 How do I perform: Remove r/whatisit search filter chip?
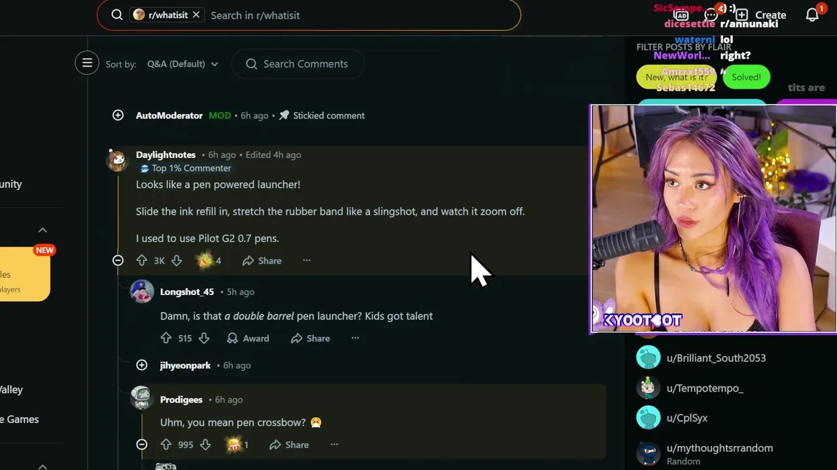pos(196,15)
